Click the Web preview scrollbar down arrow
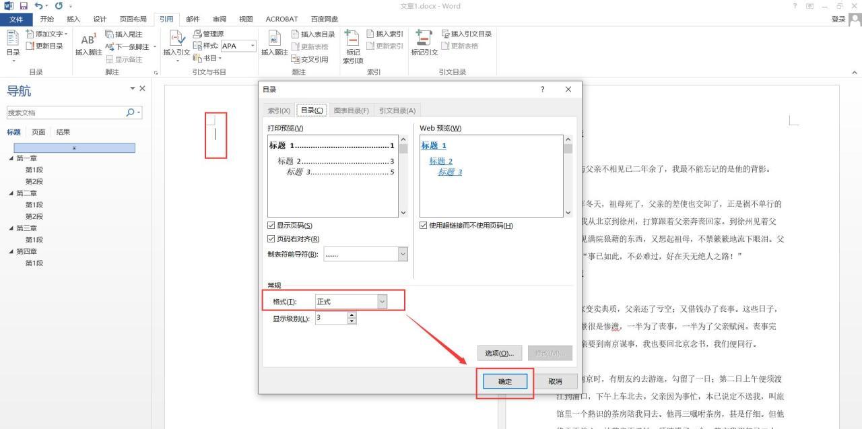The height and width of the screenshot is (429, 862). pyautogui.click(x=568, y=212)
